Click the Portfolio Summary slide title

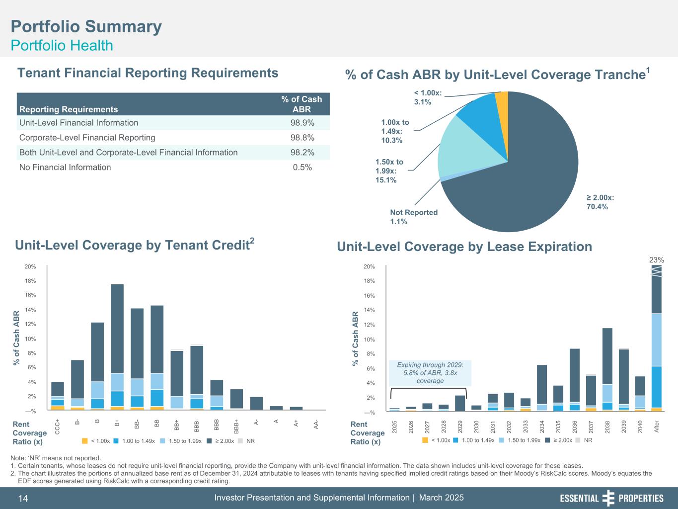point(86,27)
